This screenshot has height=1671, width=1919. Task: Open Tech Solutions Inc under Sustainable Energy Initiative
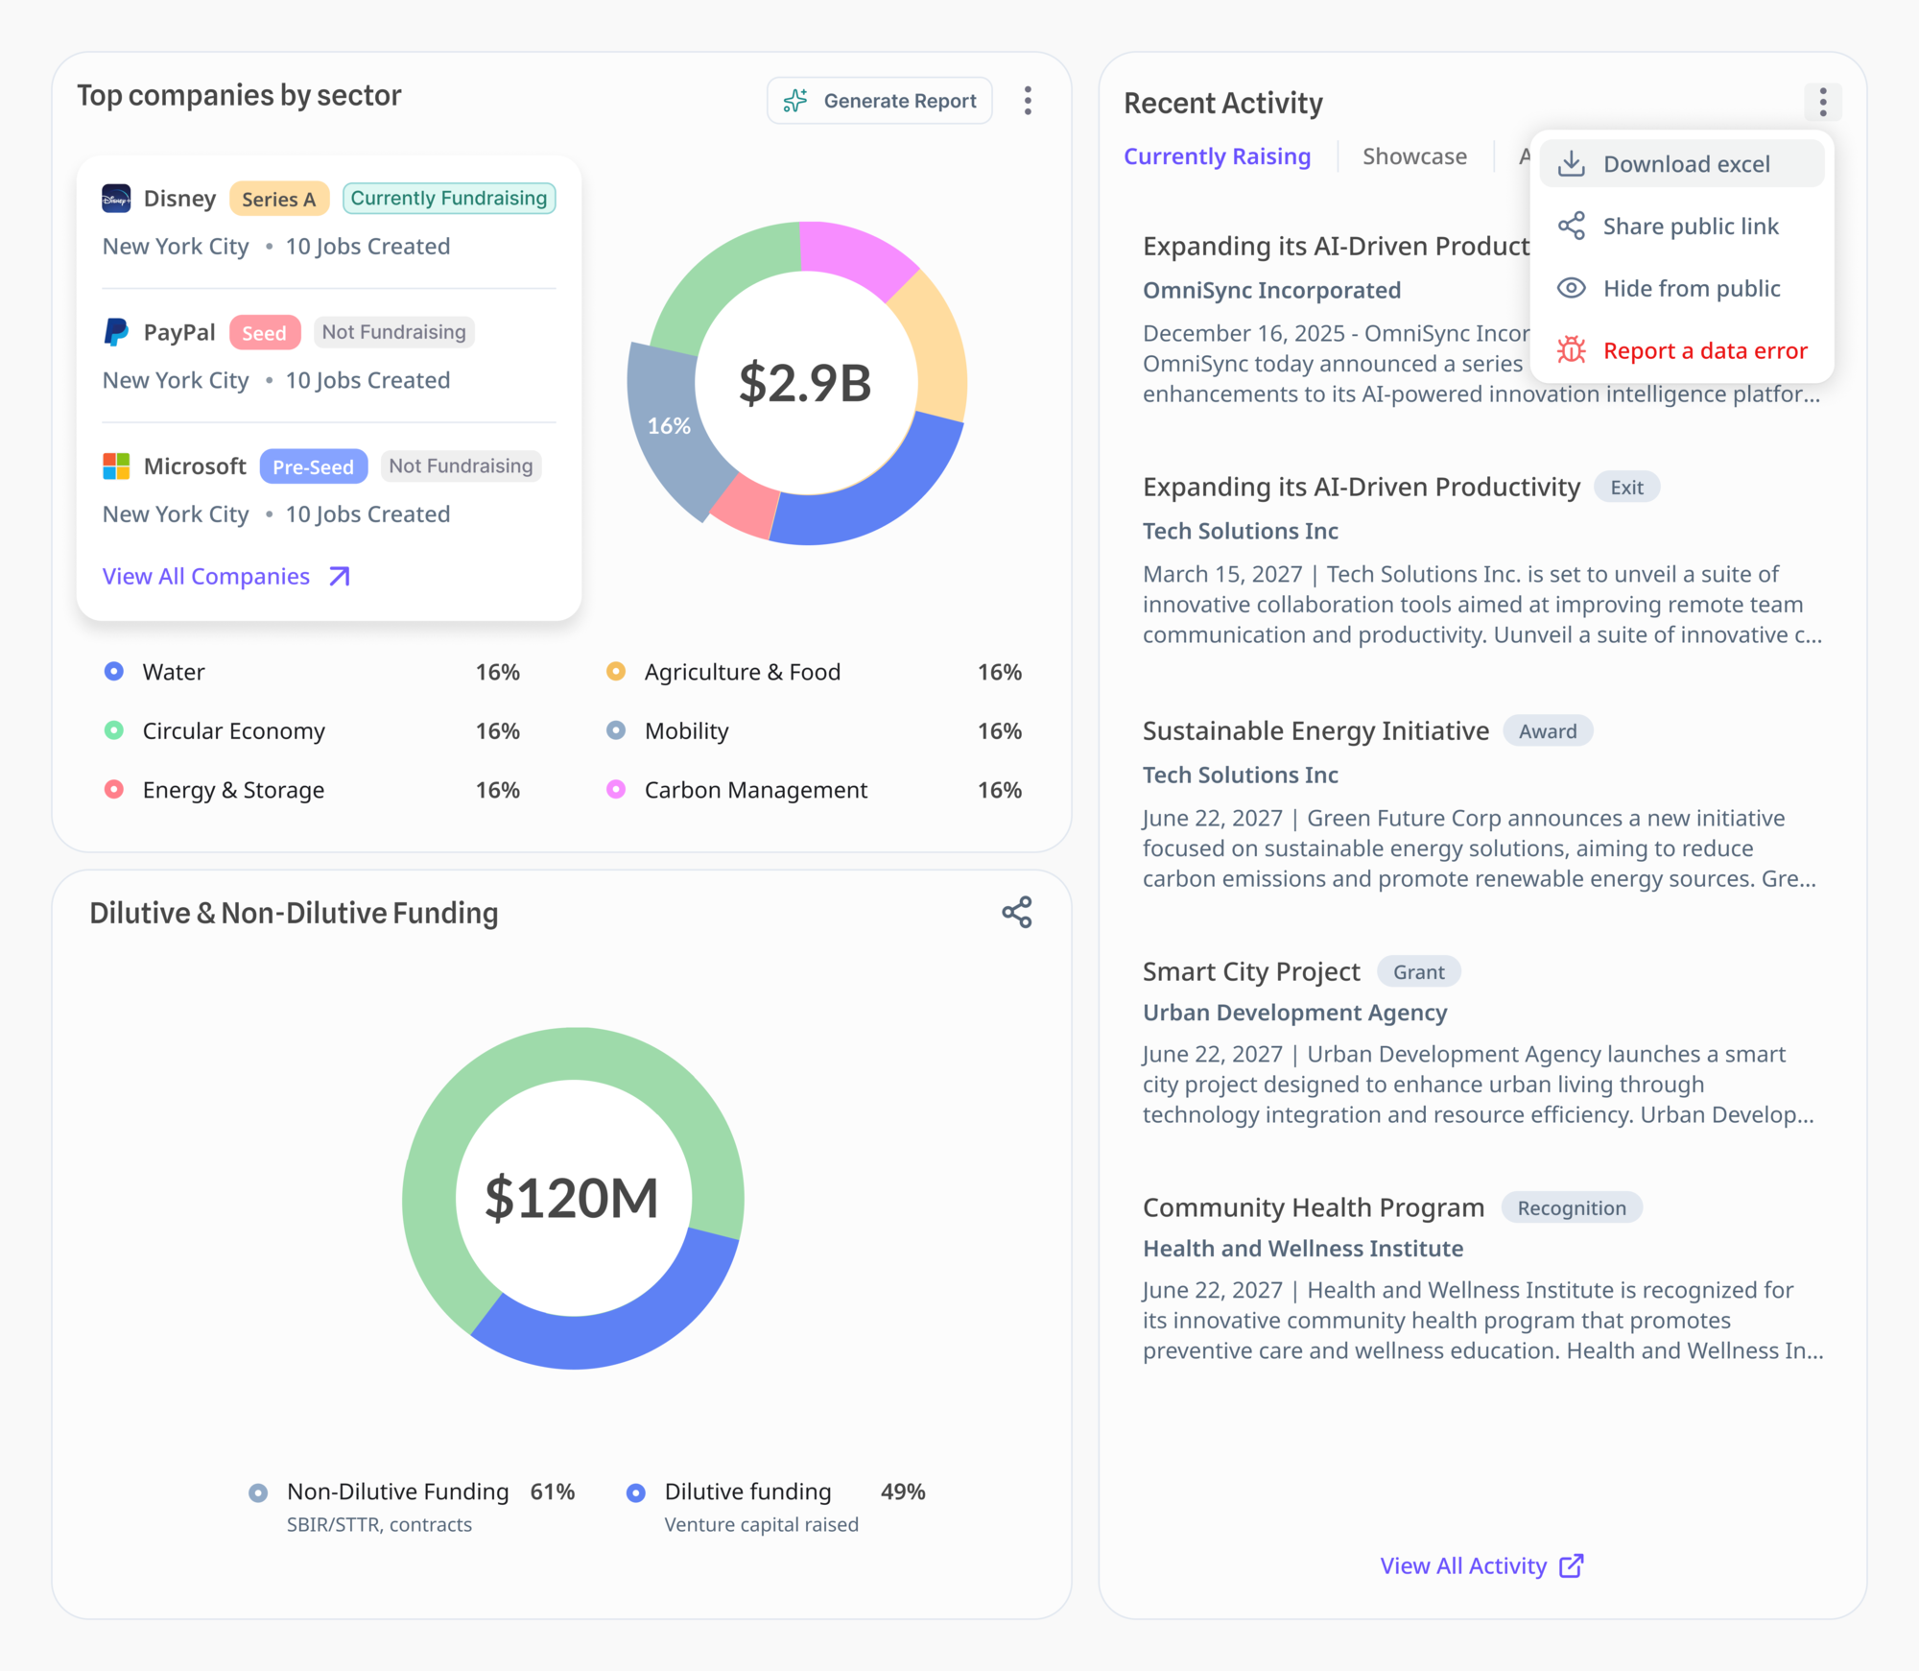1240,776
